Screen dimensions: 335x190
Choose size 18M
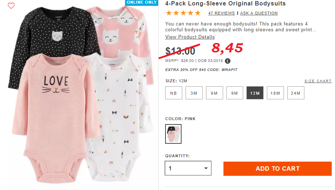click(x=275, y=93)
